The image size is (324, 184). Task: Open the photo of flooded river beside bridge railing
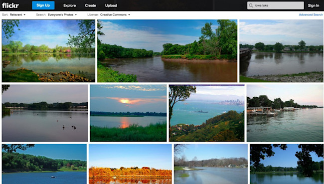point(281,51)
